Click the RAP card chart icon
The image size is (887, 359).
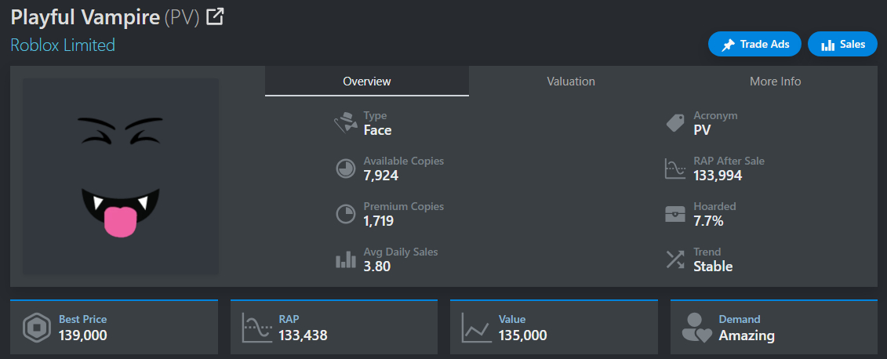click(x=256, y=328)
